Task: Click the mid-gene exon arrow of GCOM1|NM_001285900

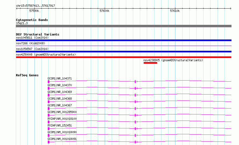Action: point(136,115)
